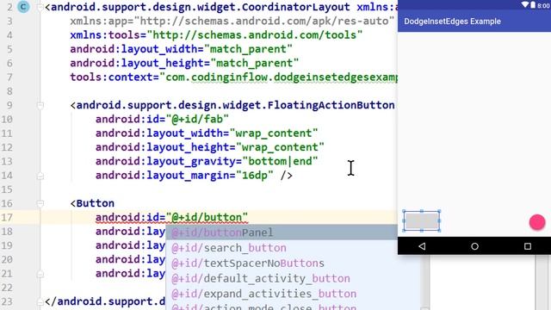Viewport: 551px width, 310px height.
Task: Click the fold end marker on line 14
Action: [x=40, y=176]
